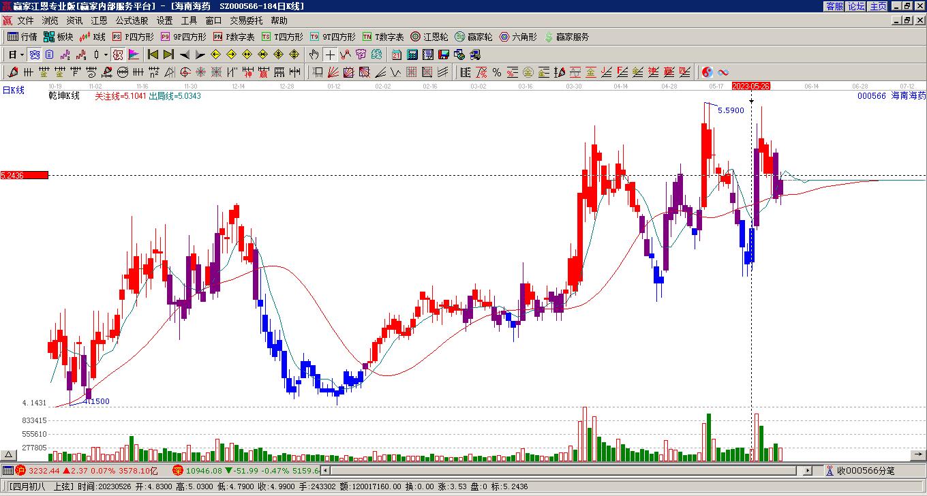927x496 pixels.
Task: Open the 窗口 menu
Action: (213, 20)
